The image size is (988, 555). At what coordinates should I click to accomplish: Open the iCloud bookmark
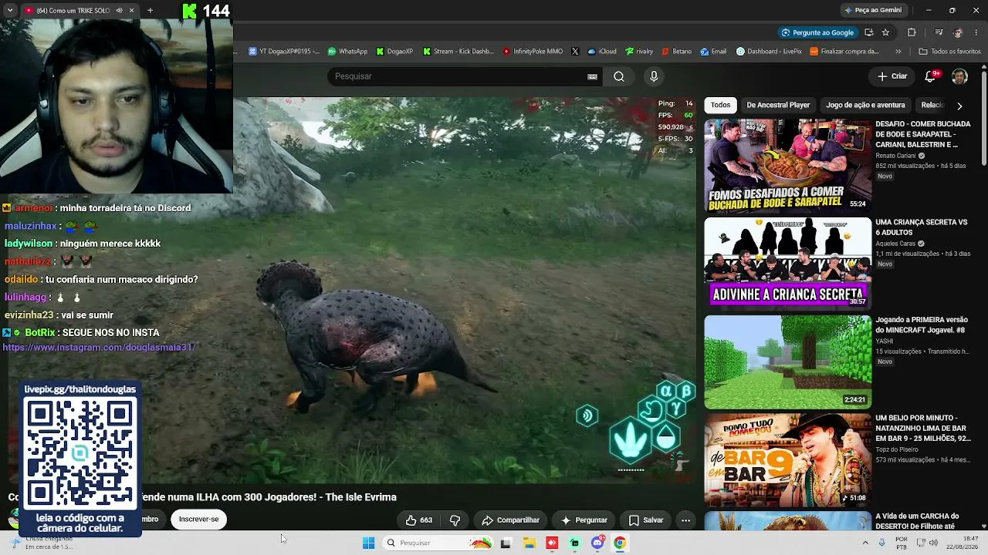pos(601,52)
